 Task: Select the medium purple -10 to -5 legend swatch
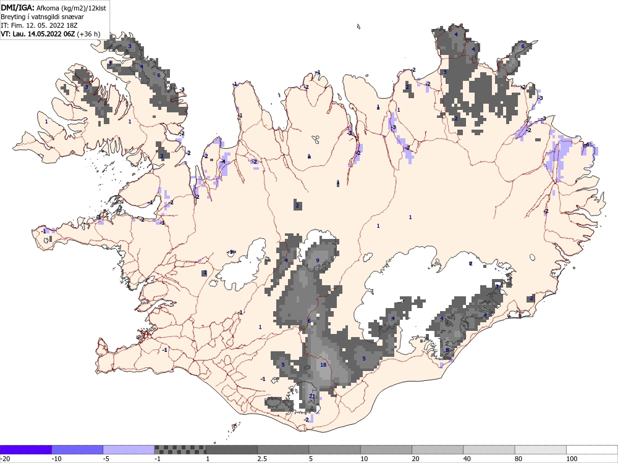(x=77, y=449)
